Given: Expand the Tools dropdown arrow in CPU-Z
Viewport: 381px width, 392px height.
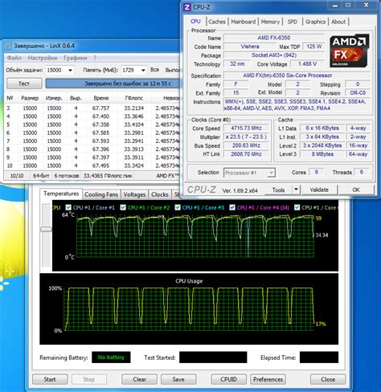Looking at the screenshot, I should 296,190.
